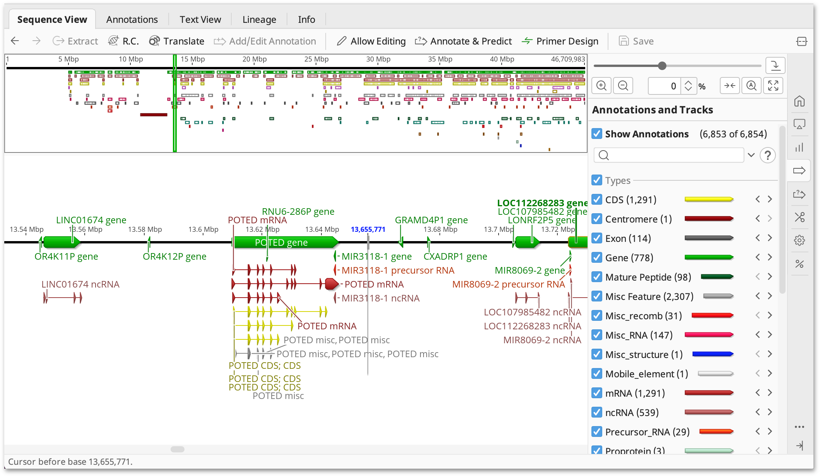
Task: Open the percent statistics icon in sidebar
Action: coord(799,264)
